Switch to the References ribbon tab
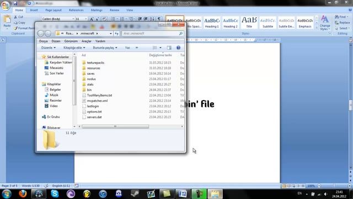Viewport: 353px width, 199px height. point(76,10)
